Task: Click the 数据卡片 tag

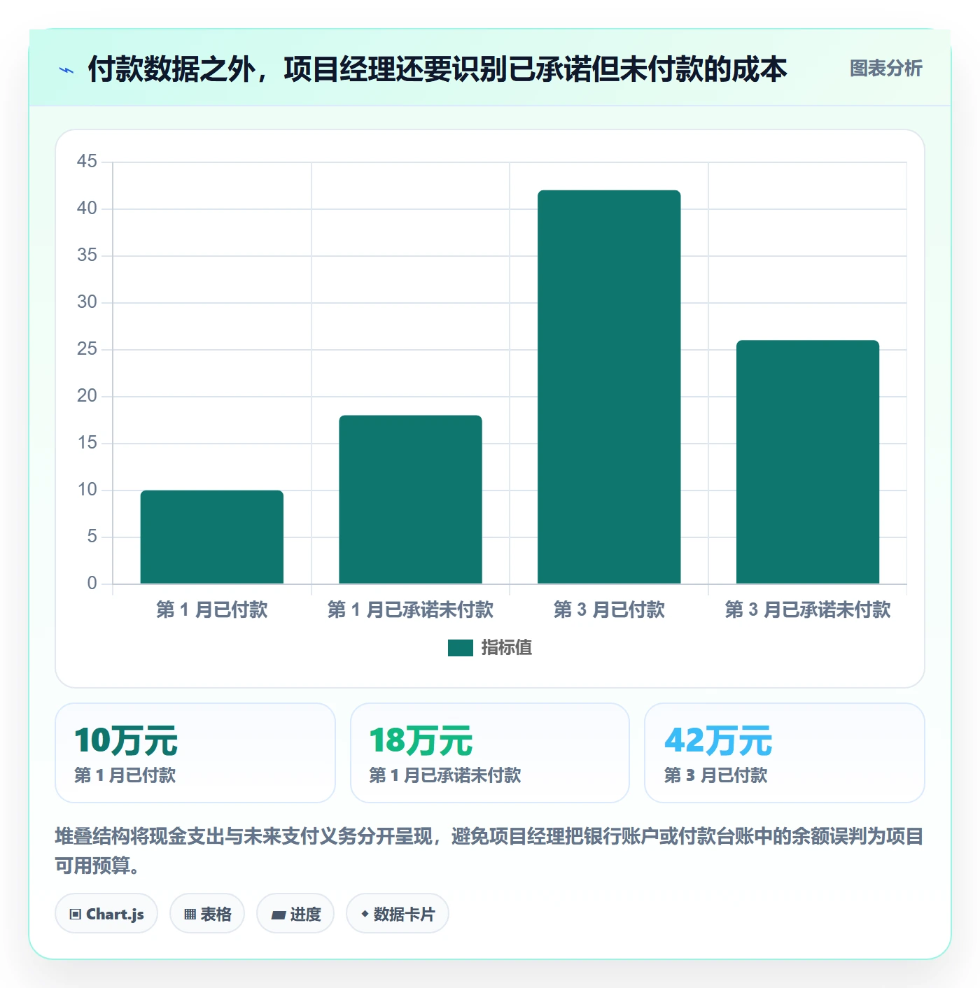Action: tap(398, 913)
